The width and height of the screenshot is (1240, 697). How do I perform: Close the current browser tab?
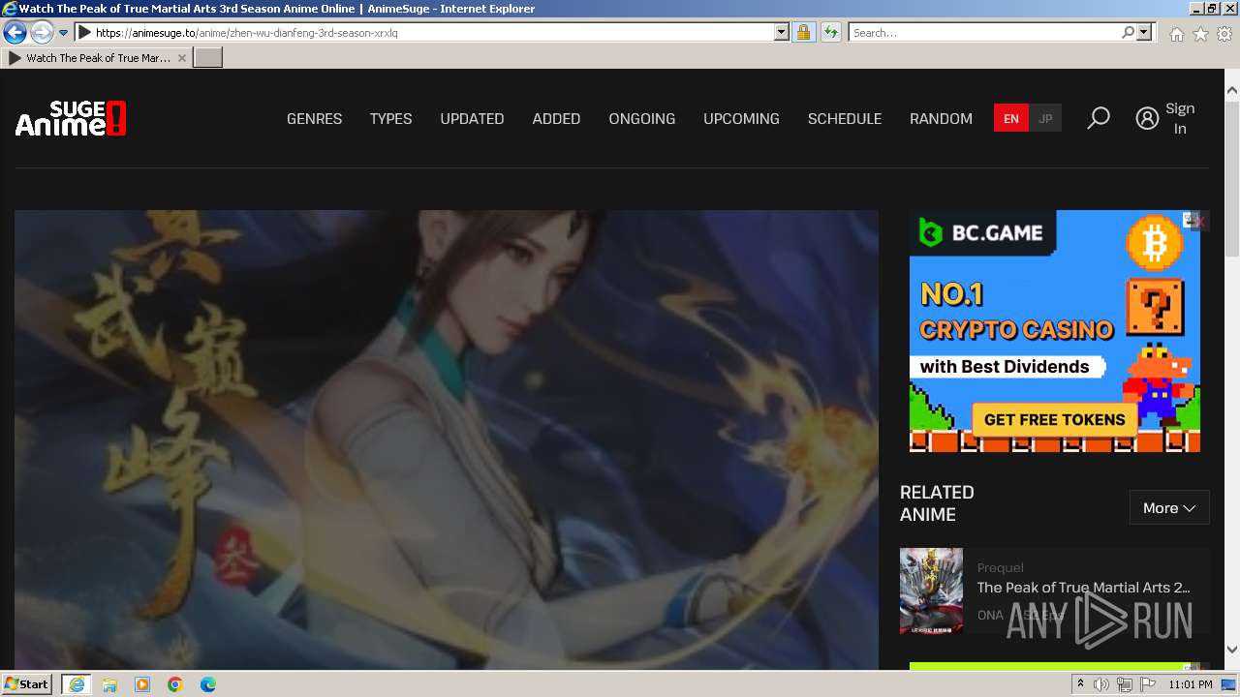182,58
